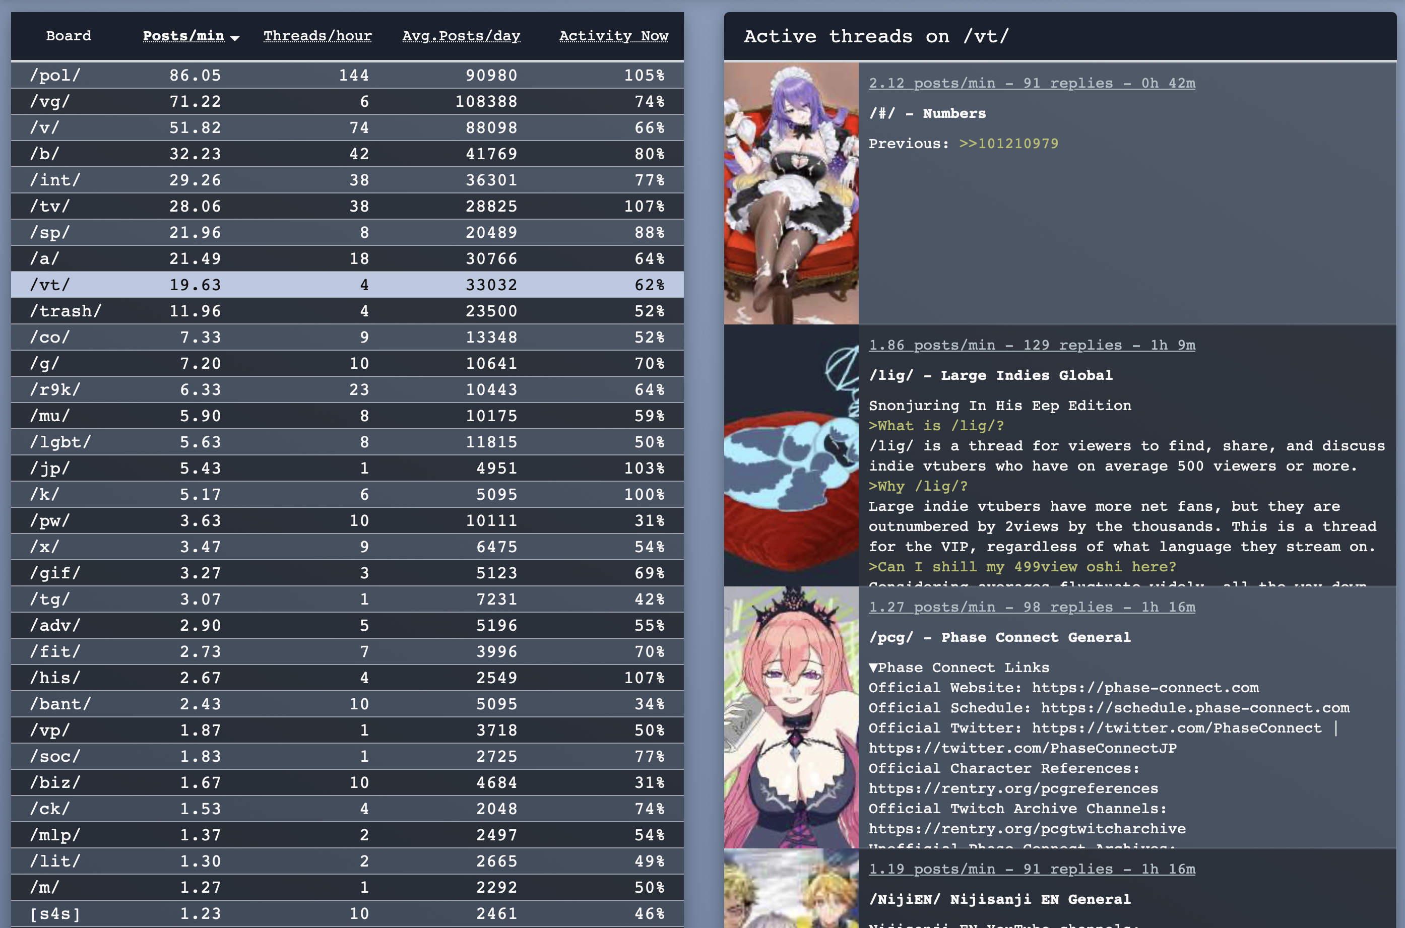Image resolution: width=1405 pixels, height=928 pixels.
Task: Click the Posts/min sort arrow
Action: pyautogui.click(x=235, y=38)
